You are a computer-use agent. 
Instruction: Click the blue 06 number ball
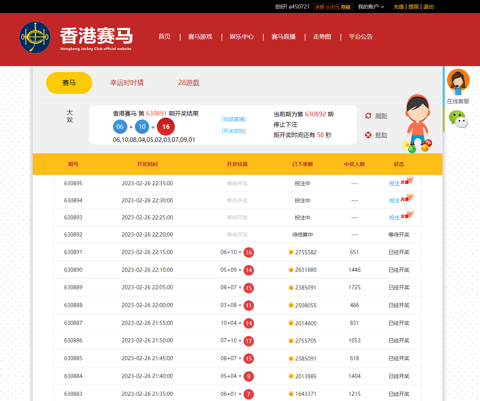(120, 127)
